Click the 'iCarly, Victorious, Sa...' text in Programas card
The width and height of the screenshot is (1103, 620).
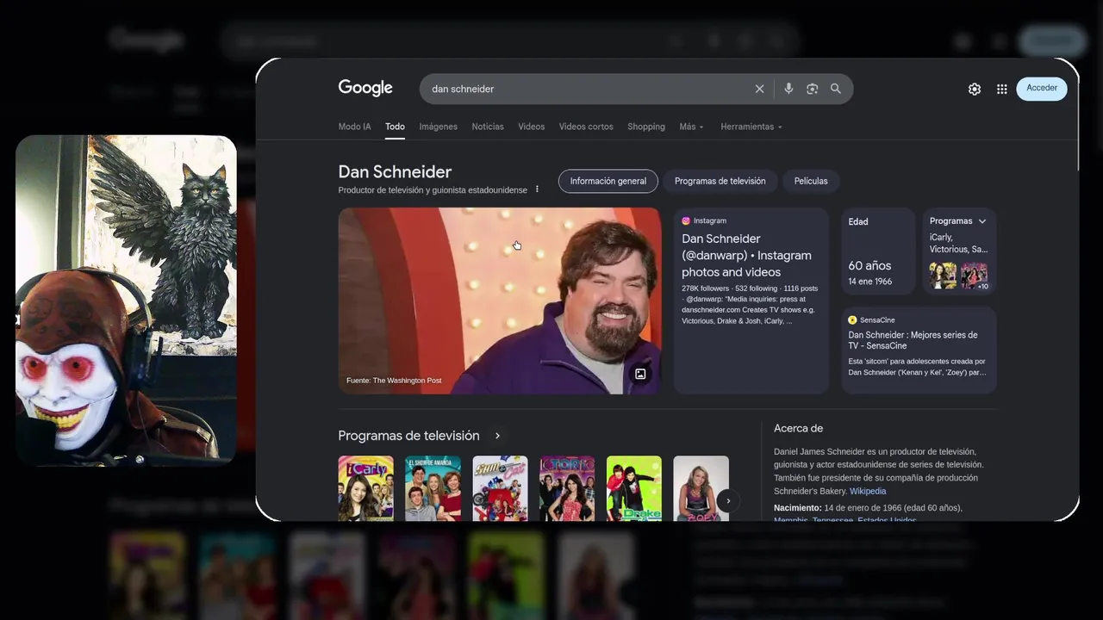point(958,243)
